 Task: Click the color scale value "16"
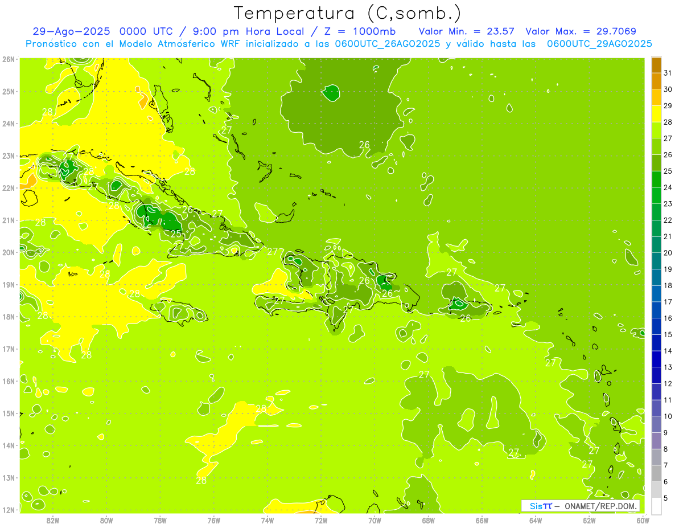coord(668,318)
